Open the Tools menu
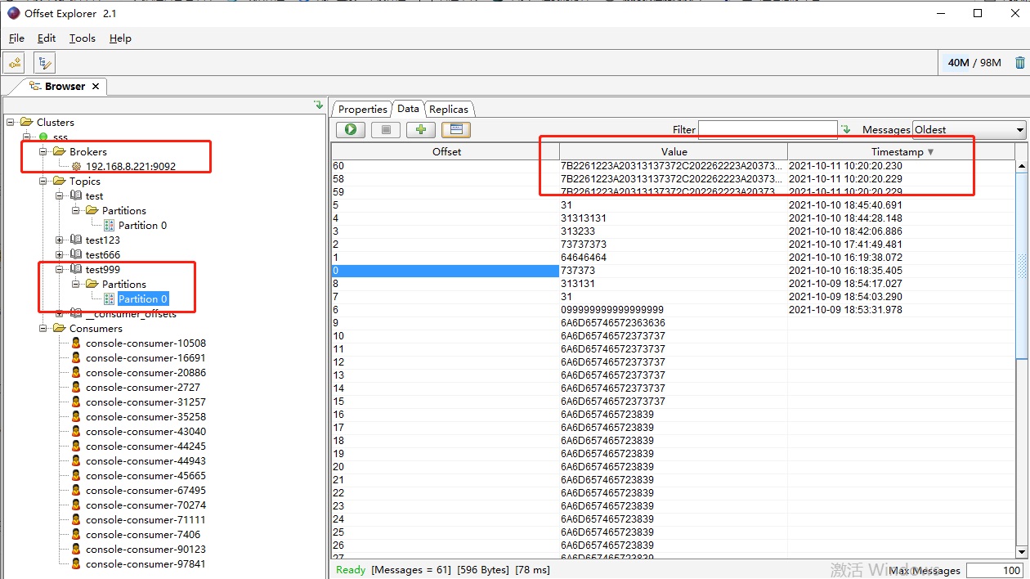Image resolution: width=1030 pixels, height=579 pixels. (x=82, y=38)
